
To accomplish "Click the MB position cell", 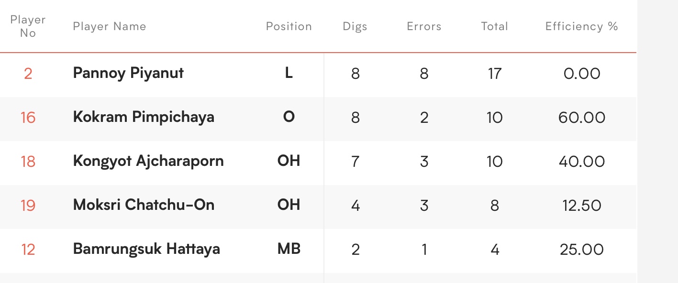I will (x=289, y=249).
